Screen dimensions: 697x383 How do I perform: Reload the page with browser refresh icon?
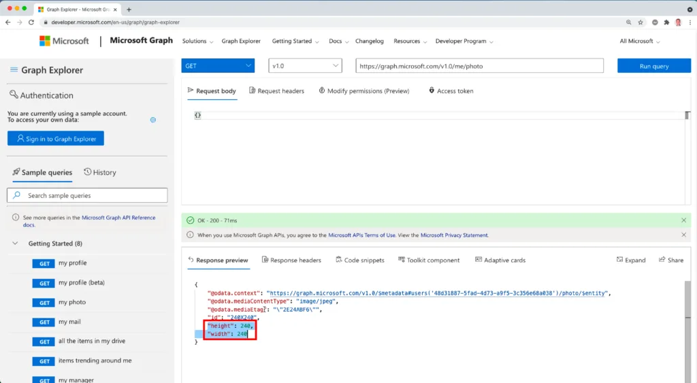tap(31, 22)
